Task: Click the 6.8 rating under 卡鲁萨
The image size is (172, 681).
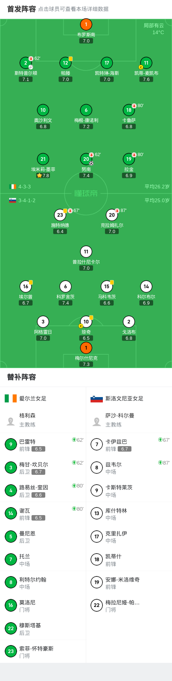Action: [x=129, y=127]
